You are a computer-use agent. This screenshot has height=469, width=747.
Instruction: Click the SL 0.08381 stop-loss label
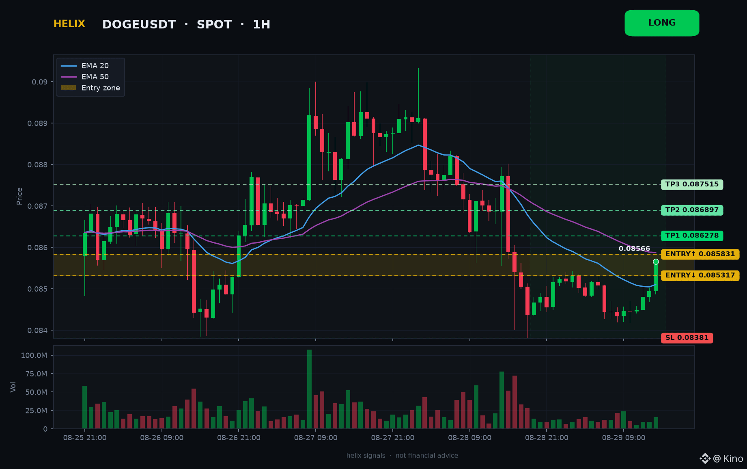687,338
